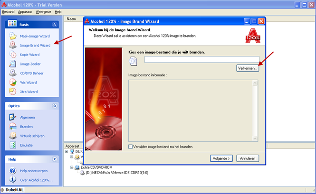Click the Echte CD/DVD-ROM drive icon
The width and height of the screenshot is (316, 194).
click(x=77, y=167)
